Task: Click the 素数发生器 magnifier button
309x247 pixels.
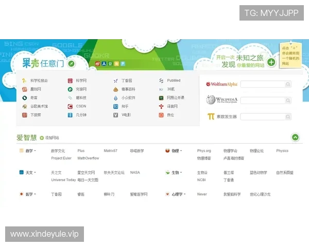Action: point(288,117)
